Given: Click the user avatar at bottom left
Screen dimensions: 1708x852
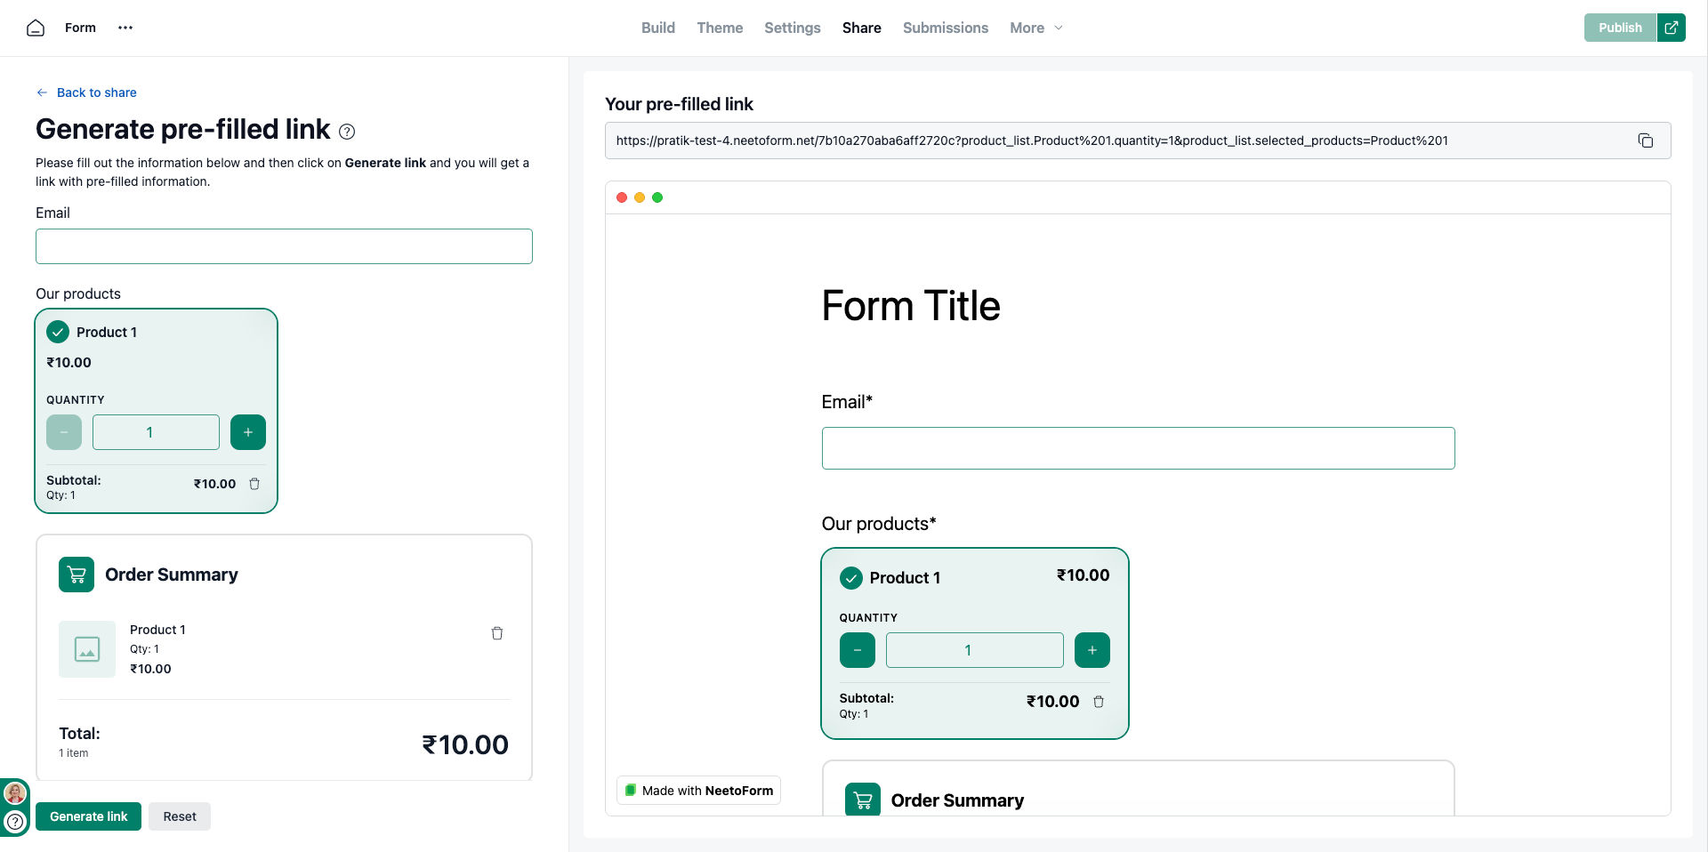Looking at the screenshot, I should tap(15, 792).
